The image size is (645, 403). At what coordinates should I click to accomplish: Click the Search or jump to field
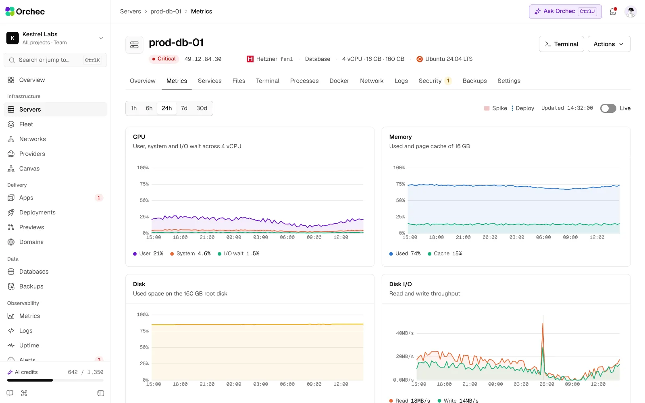tap(55, 60)
